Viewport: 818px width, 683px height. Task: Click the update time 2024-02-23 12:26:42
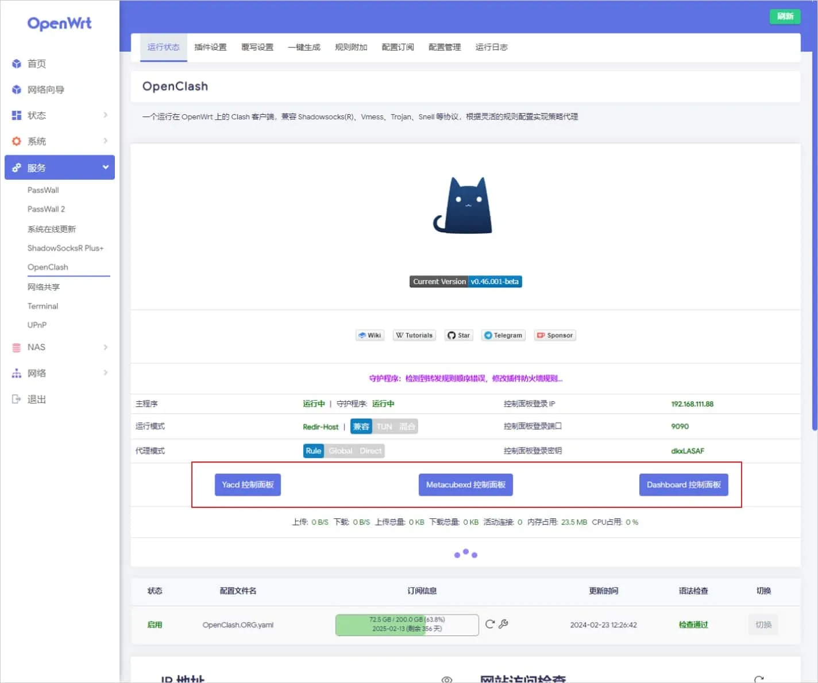click(x=603, y=624)
